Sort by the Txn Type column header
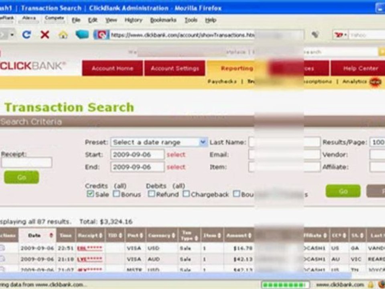Viewport: 385px width, 289px height. (189, 235)
